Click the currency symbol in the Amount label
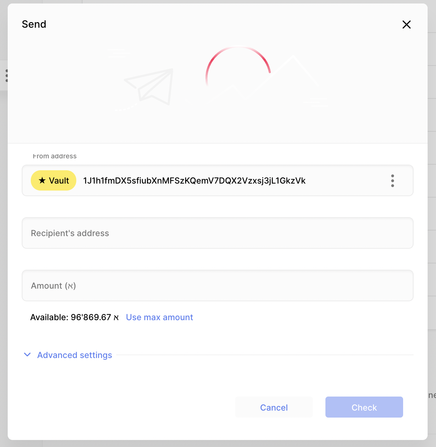 (72, 286)
